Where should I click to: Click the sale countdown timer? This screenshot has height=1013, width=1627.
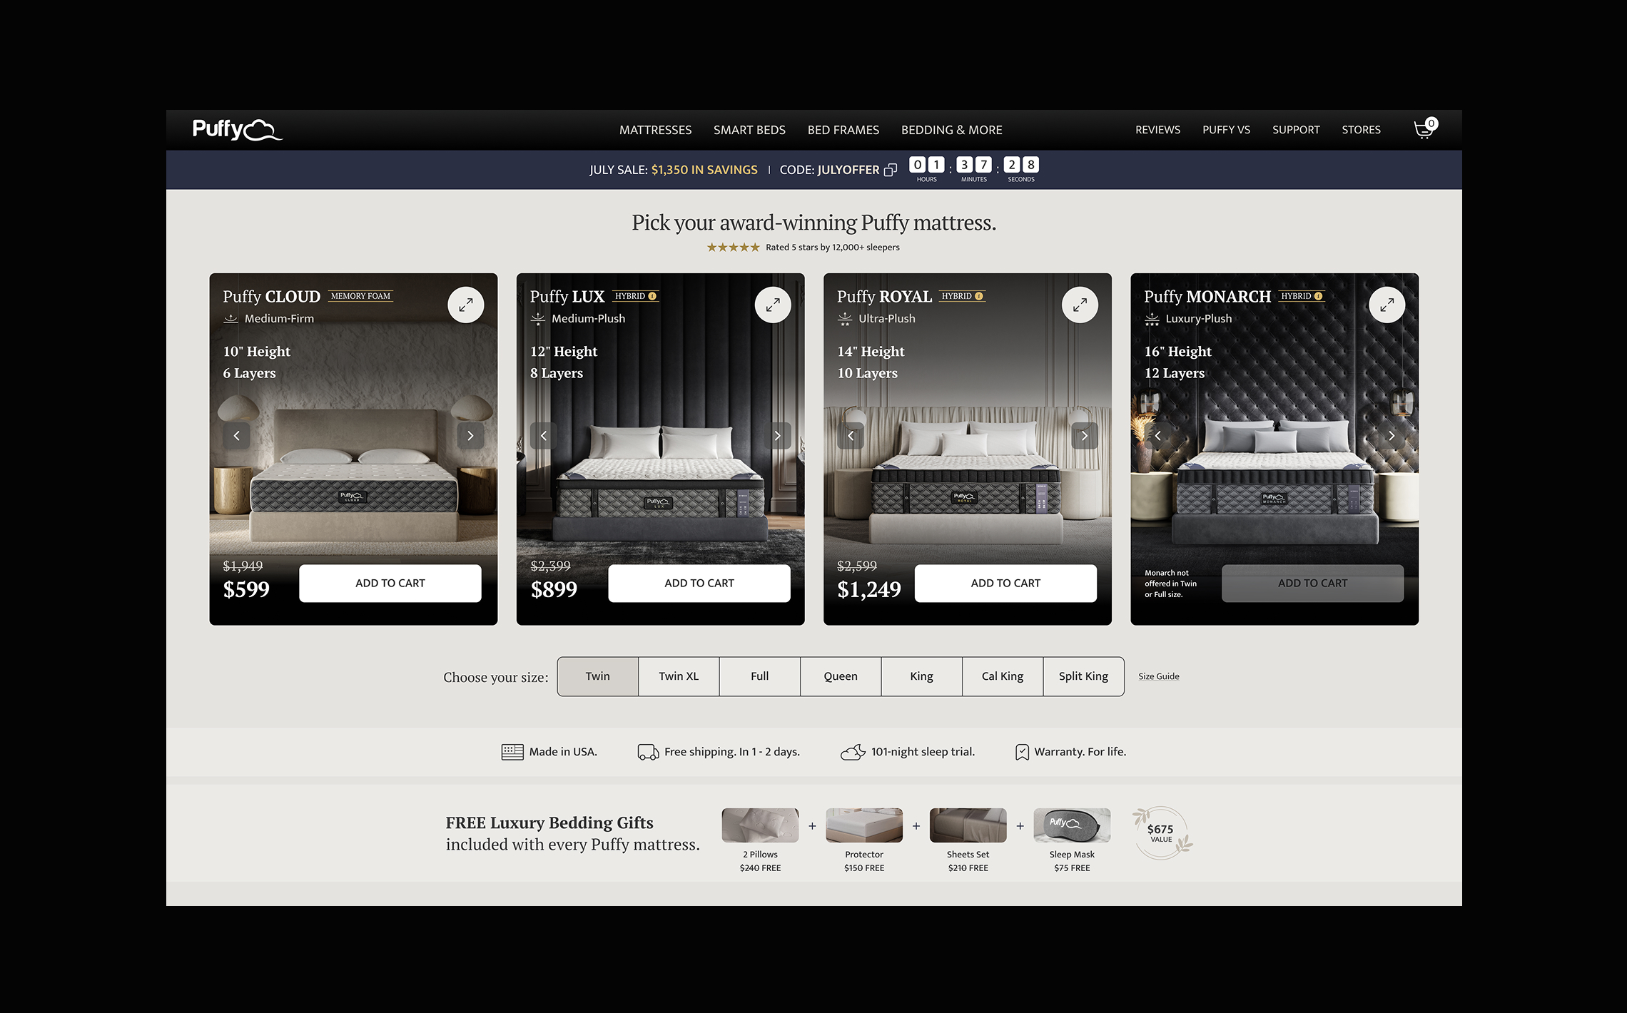point(973,170)
